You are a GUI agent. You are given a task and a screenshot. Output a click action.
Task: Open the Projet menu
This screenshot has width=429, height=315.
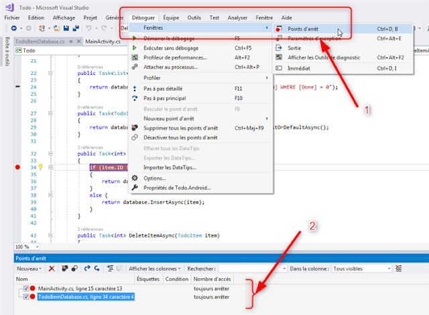tap(90, 18)
